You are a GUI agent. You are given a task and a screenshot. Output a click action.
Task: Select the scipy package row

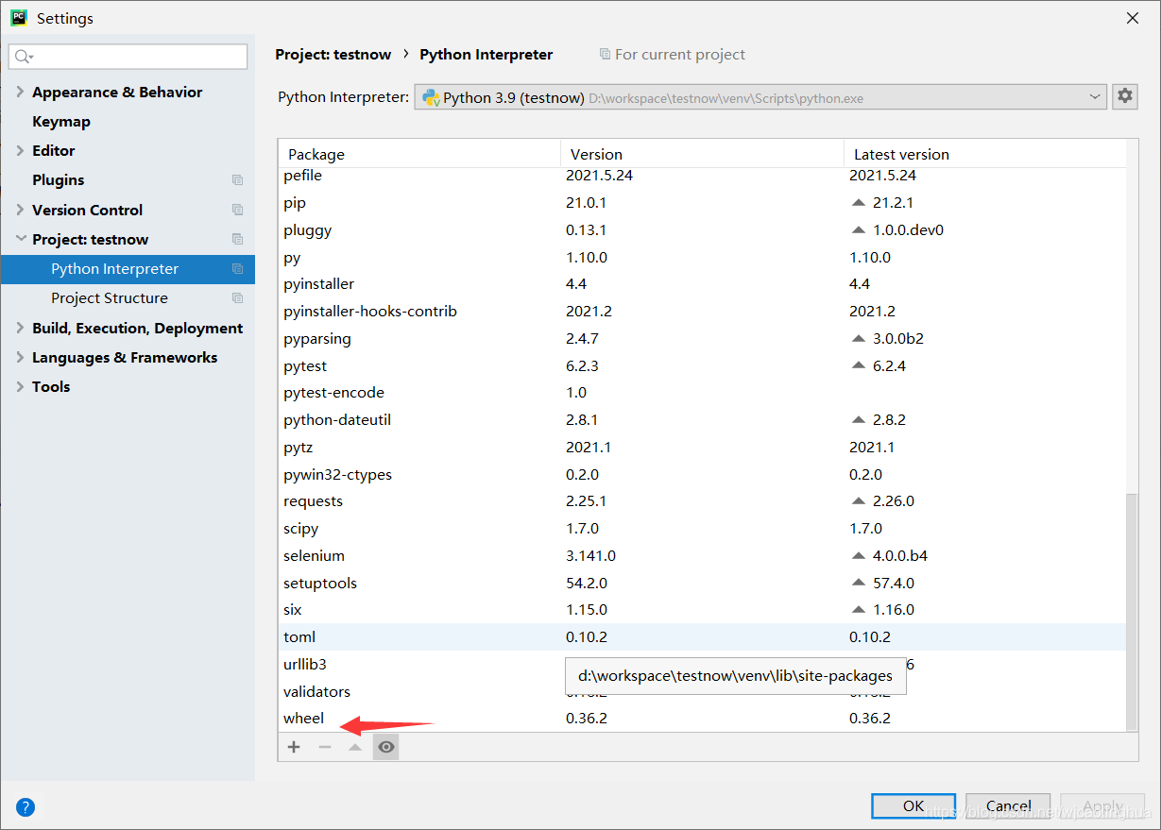tap(702, 529)
